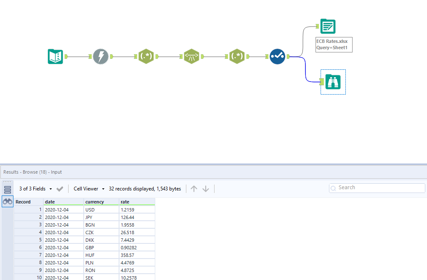Click the second RegEx tool
The width and height of the screenshot is (427, 280).
pos(237,56)
